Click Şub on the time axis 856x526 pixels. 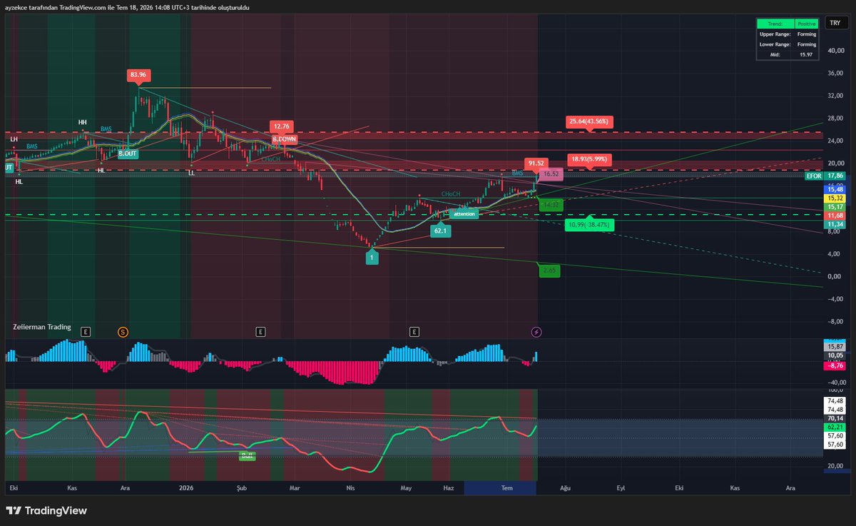tap(242, 488)
